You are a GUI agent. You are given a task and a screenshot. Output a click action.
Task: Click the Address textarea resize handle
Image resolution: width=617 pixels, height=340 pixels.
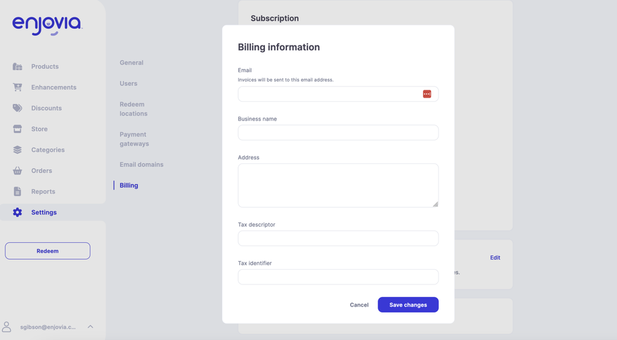(x=435, y=204)
